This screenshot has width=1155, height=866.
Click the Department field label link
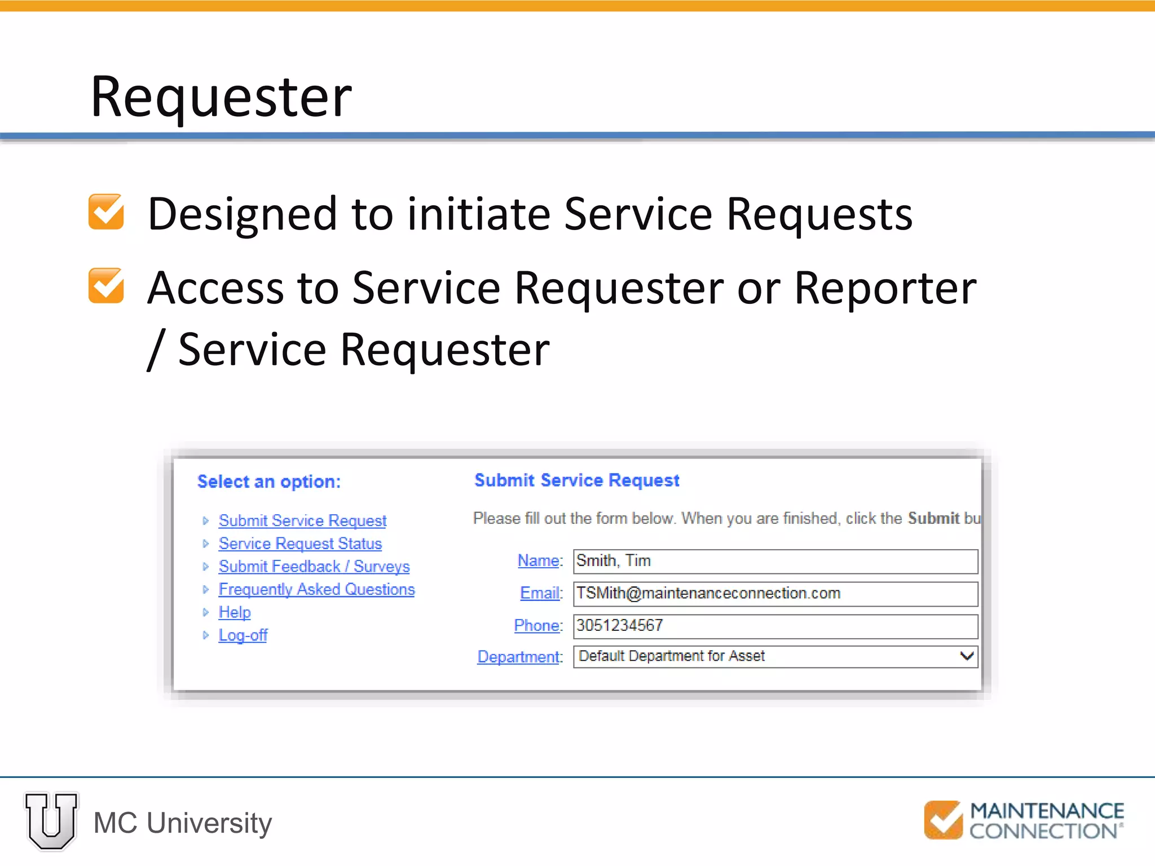click(x=519, y=657)
